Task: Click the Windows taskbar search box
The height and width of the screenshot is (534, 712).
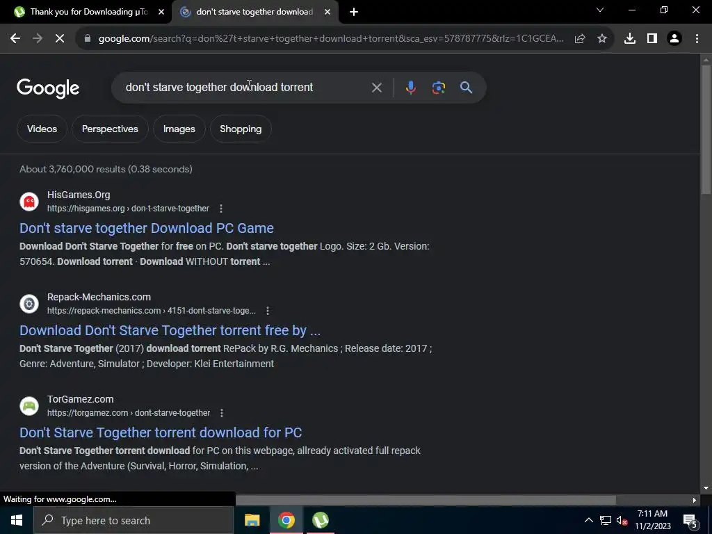Action: pos(133,520)
